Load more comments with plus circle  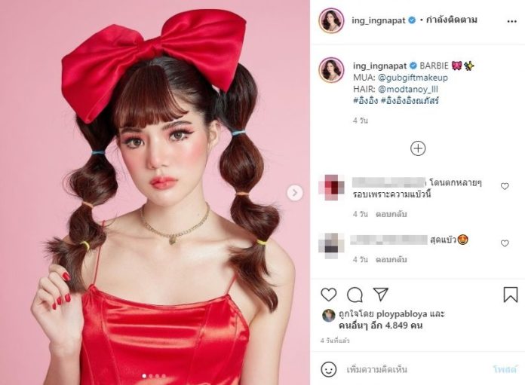(418, 148)
